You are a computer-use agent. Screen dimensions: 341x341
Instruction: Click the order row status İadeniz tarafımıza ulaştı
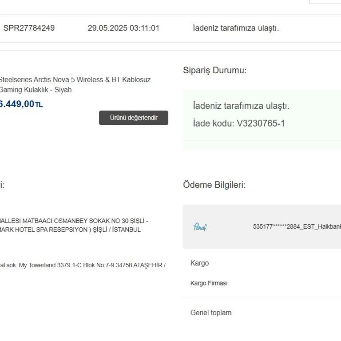click(236, 28)
